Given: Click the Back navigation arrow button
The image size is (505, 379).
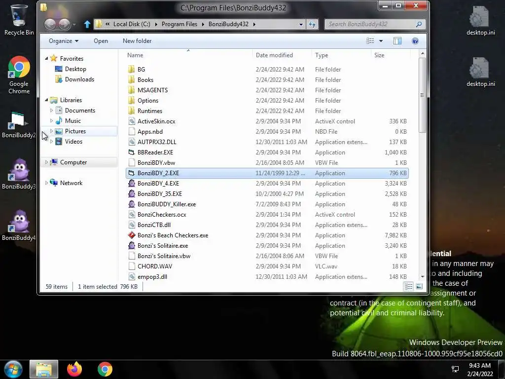Looking at the screenshot, I should pos(50,24).
